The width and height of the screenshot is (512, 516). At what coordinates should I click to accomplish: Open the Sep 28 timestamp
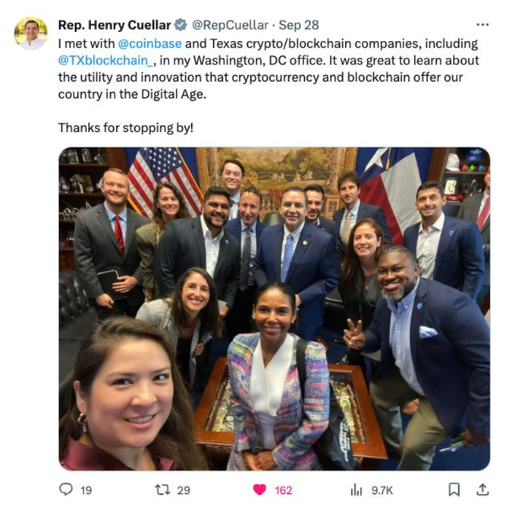click(299, 25)
